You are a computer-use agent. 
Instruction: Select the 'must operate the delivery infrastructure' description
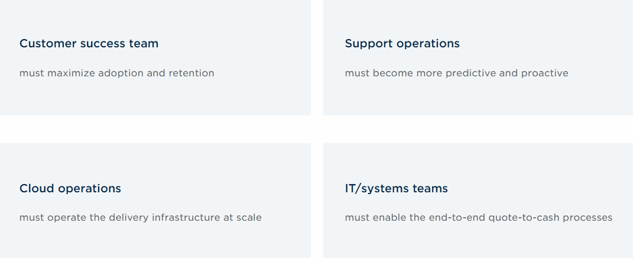coord(140,218)
